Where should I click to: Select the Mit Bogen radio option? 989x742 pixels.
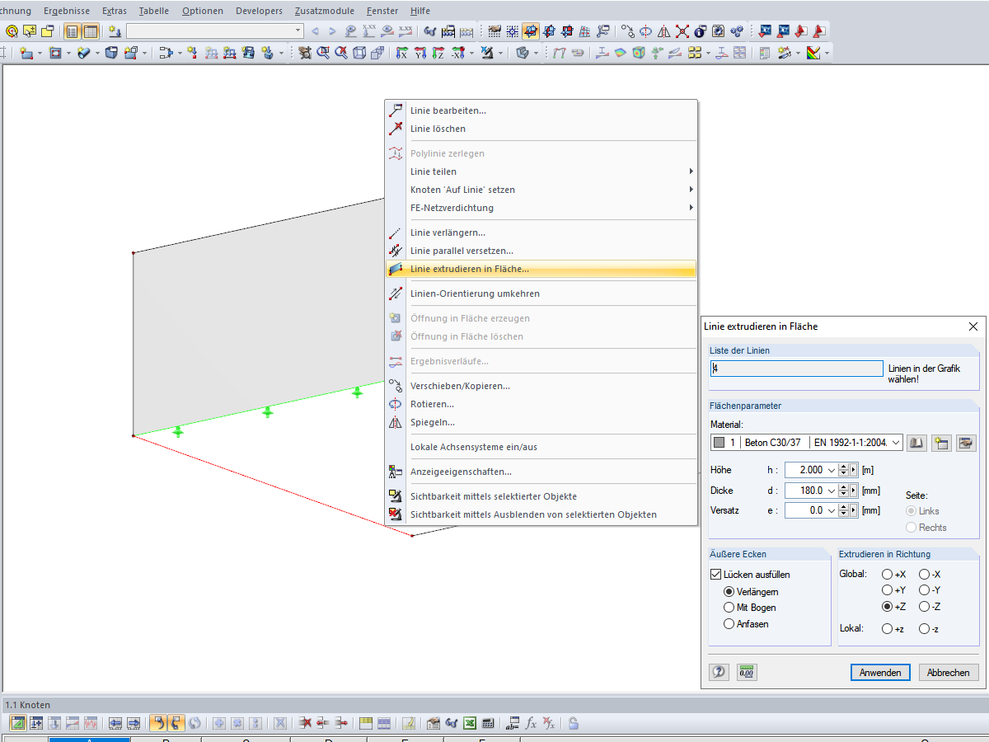729,608
